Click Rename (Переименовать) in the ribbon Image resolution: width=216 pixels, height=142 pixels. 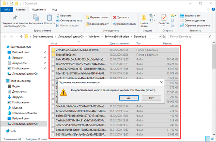125,24
